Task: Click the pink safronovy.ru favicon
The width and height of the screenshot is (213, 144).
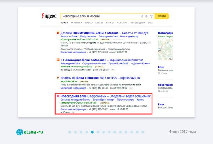Action: 58,96
